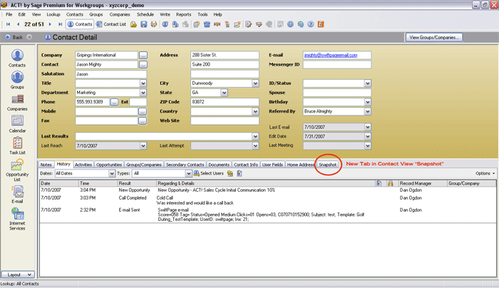The width and height of the screenshot is (499, 288).
Task: Click in the Salutation field
Action: click(110, 74)
